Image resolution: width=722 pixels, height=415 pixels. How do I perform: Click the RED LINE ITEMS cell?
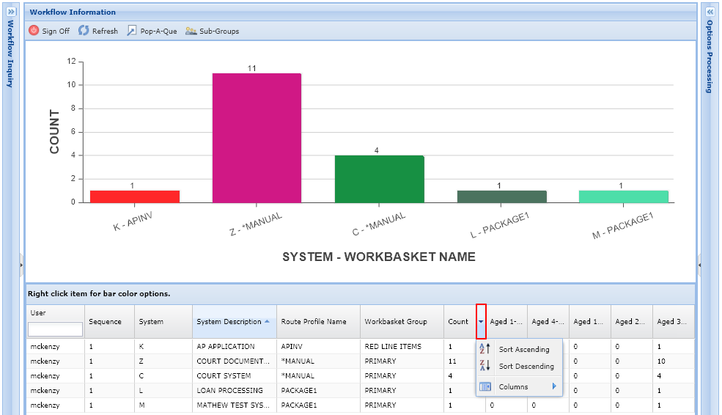[402, 346]
